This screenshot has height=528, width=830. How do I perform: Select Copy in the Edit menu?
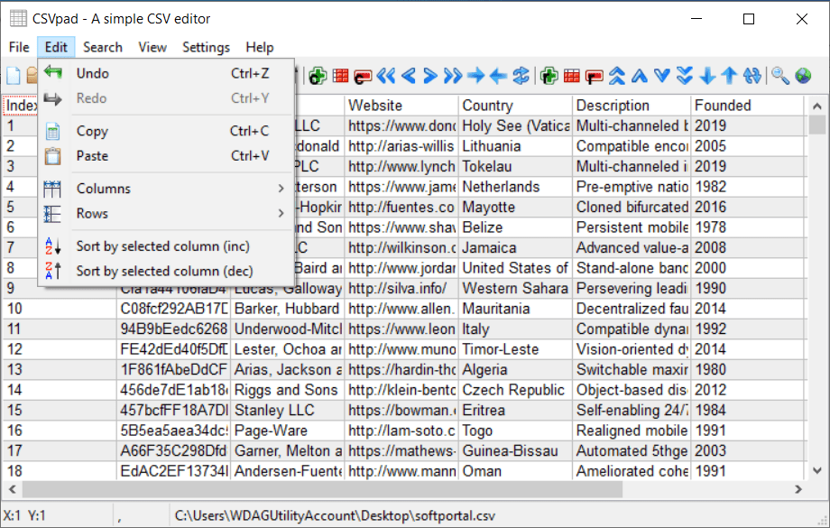pos(166,131)
